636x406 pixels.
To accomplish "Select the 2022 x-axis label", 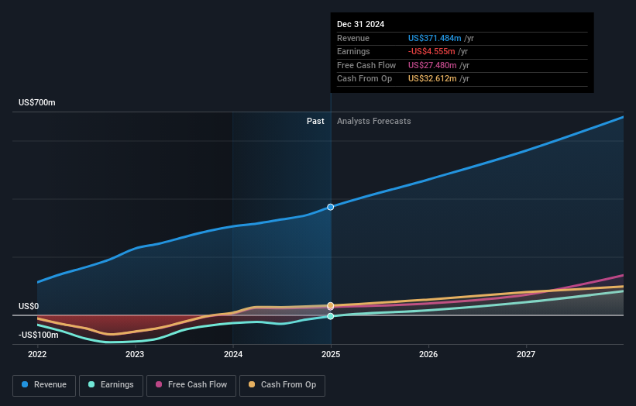I will pos(37,355).
